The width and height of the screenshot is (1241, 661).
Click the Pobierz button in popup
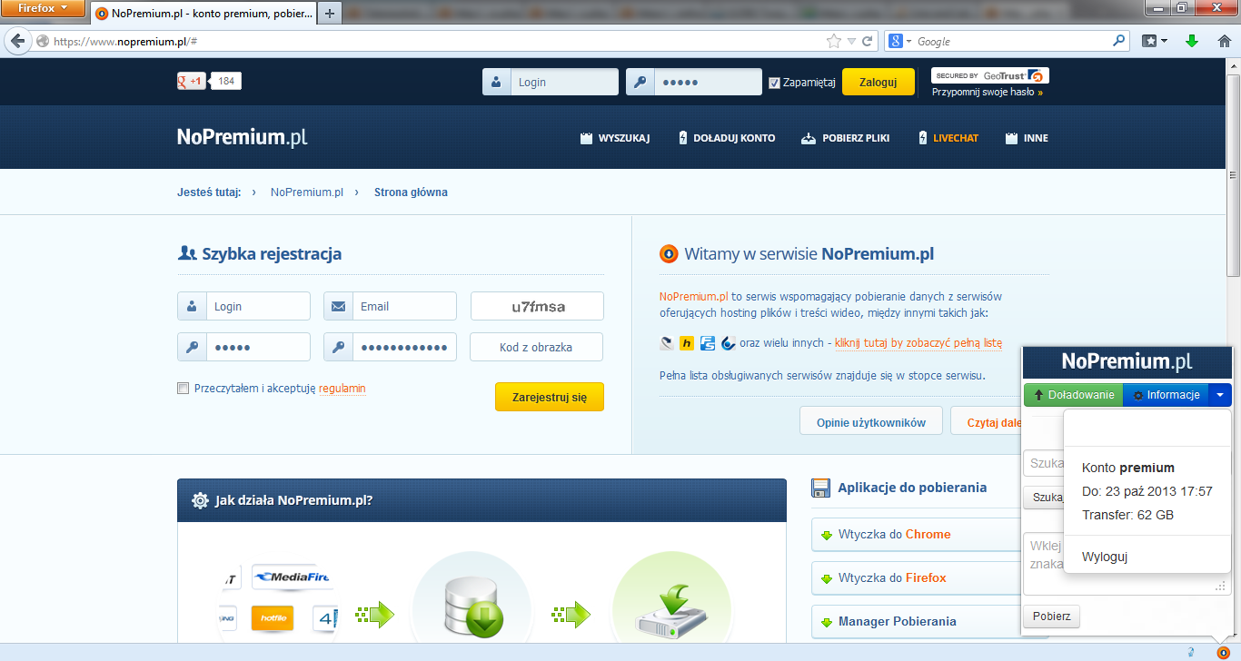(1052, 617)
